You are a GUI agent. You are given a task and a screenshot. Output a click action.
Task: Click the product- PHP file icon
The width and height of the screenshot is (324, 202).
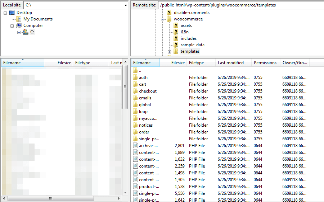[135, 187]
